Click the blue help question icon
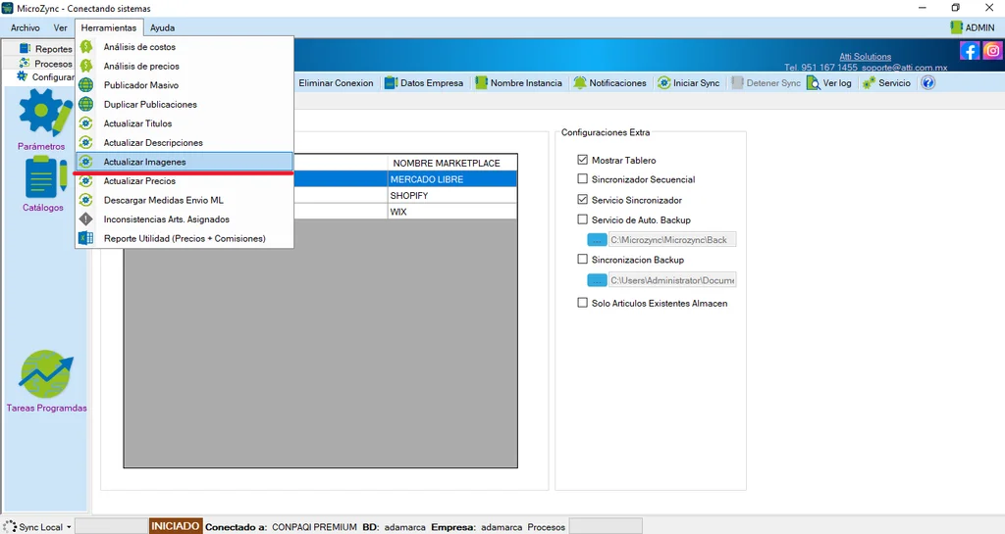The height and width of the screenshot is (534, 1005). coord(927,83)
